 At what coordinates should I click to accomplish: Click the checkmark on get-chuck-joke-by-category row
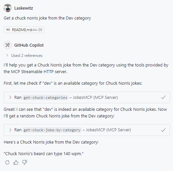click(x=163, y=130)
